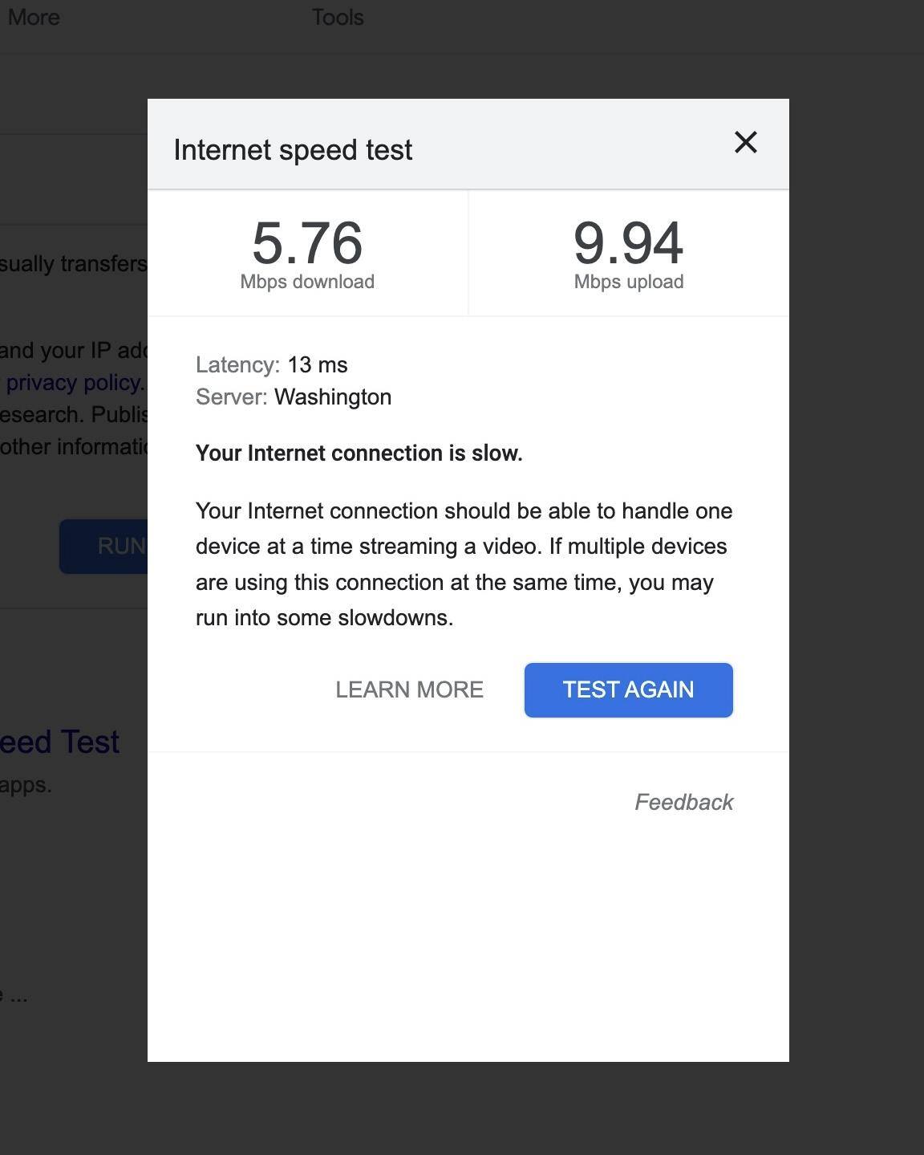The height and width of the screenshot is (1155, 924).
Task: Click the bold connection is slow message
Action: pos(359,453)
